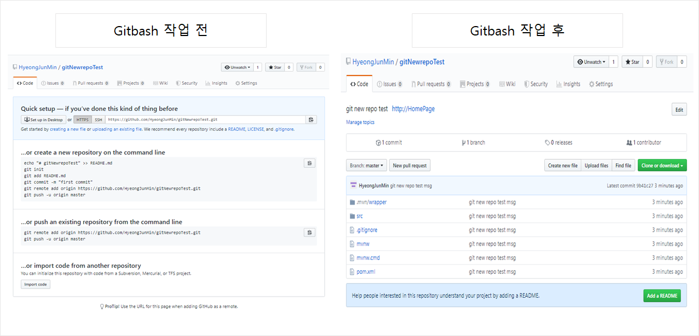Open Wiki tab in right repo

[507, 84]
